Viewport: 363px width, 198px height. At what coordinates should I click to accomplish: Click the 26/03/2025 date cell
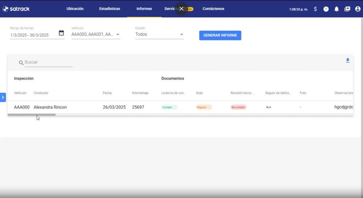114,107
